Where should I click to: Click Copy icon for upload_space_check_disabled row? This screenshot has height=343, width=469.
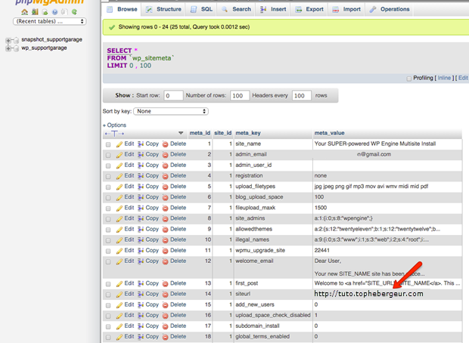click(141, 316)
